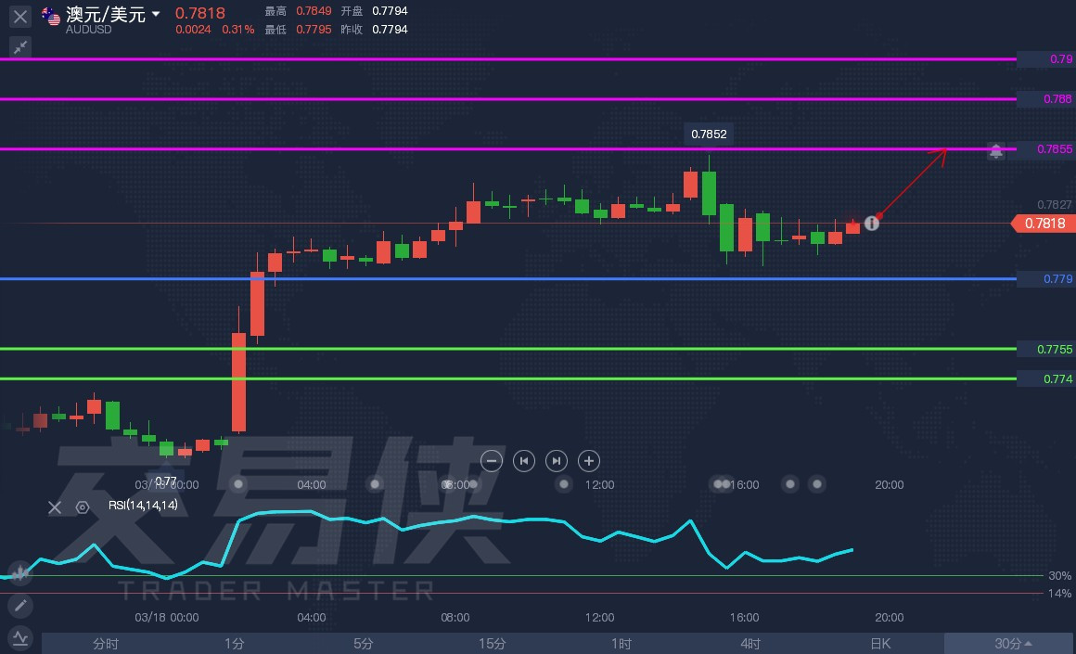Viewport: 1076px width, 654px height.
Task: Expand the 30分 timeframe dropdown
Action: (x=1009, y=644)
